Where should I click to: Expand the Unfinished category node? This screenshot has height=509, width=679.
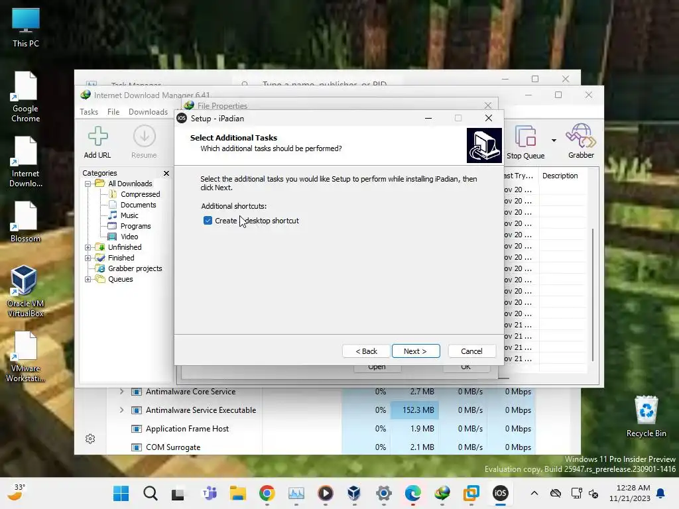[x=88, y=247]
